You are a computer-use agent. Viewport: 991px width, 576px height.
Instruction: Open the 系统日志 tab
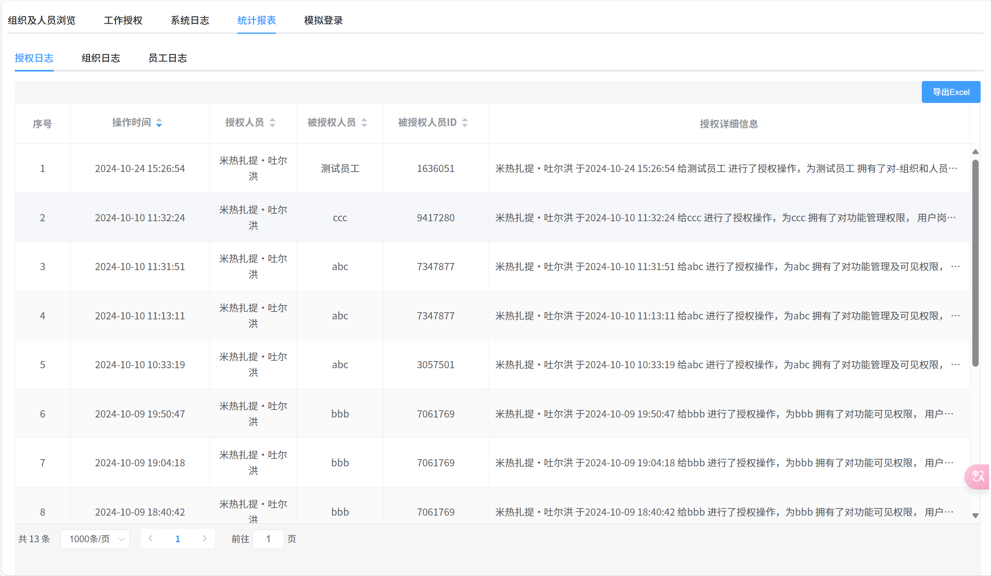click(x=190, y=20)
